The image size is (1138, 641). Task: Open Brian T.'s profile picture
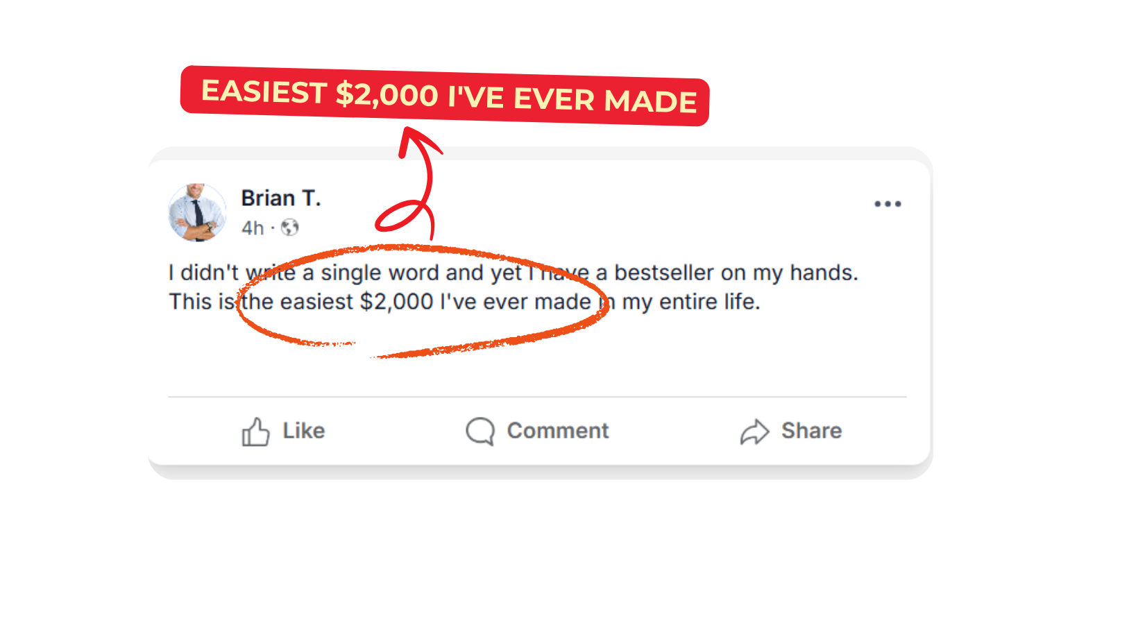(198, 212)
